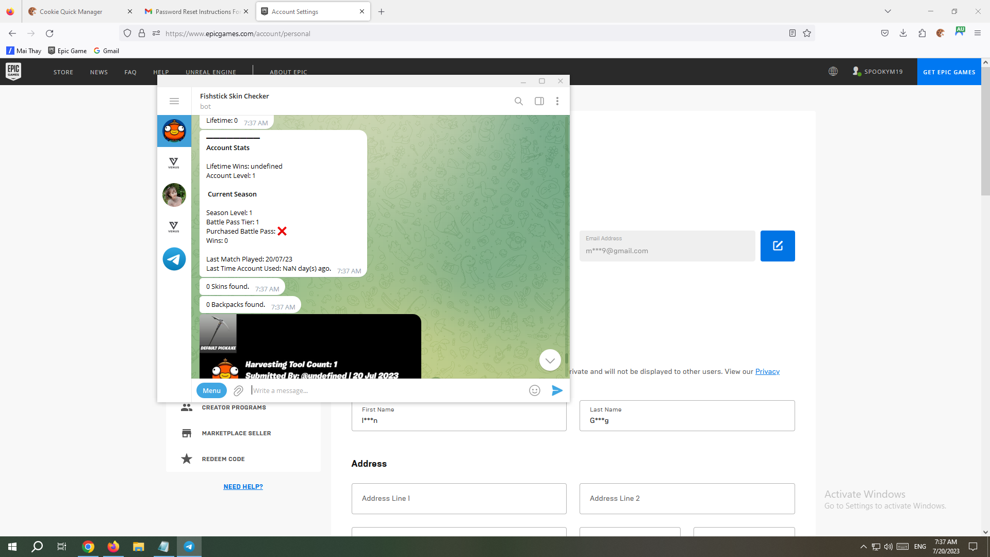Open CREATOR PROGRAMS in sidebar

[x=234, y=407]
